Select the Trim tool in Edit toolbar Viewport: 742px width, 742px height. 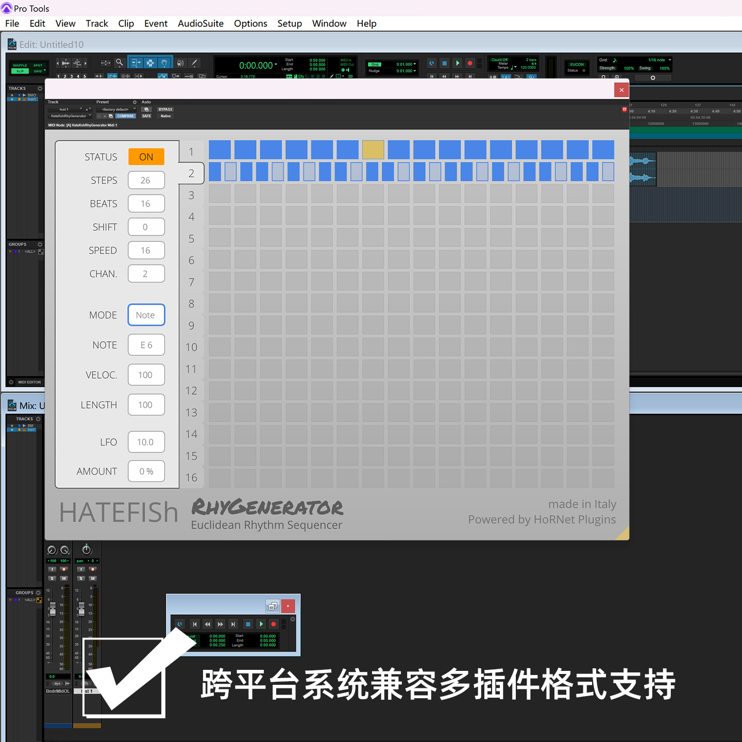135,63
